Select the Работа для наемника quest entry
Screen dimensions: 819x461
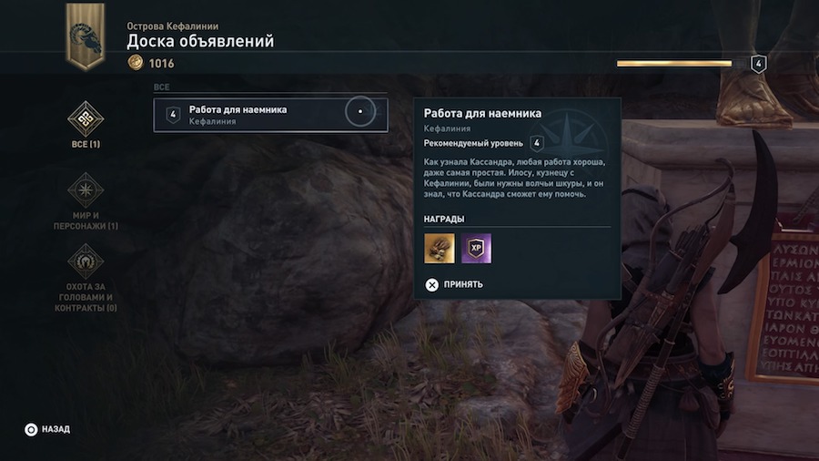tap(270, 115)
